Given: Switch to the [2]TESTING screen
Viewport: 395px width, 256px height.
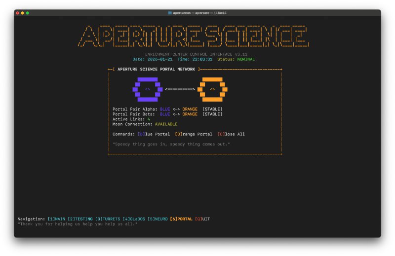Looking at the screenshot, I should pos(80,219).
